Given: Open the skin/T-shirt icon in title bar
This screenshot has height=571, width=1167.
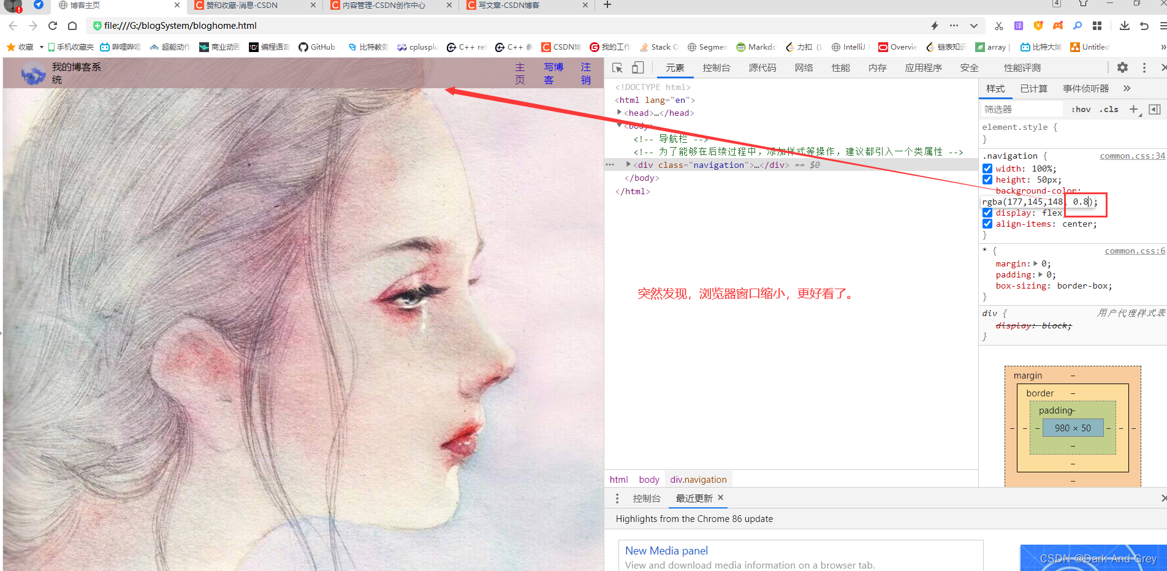Looking at the screenshot, I should coord(1083,4).
